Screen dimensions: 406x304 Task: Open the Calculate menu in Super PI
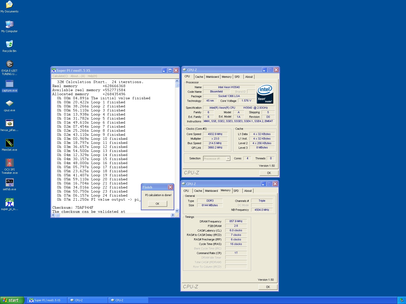pyautogui.click(x=60, y=76)
